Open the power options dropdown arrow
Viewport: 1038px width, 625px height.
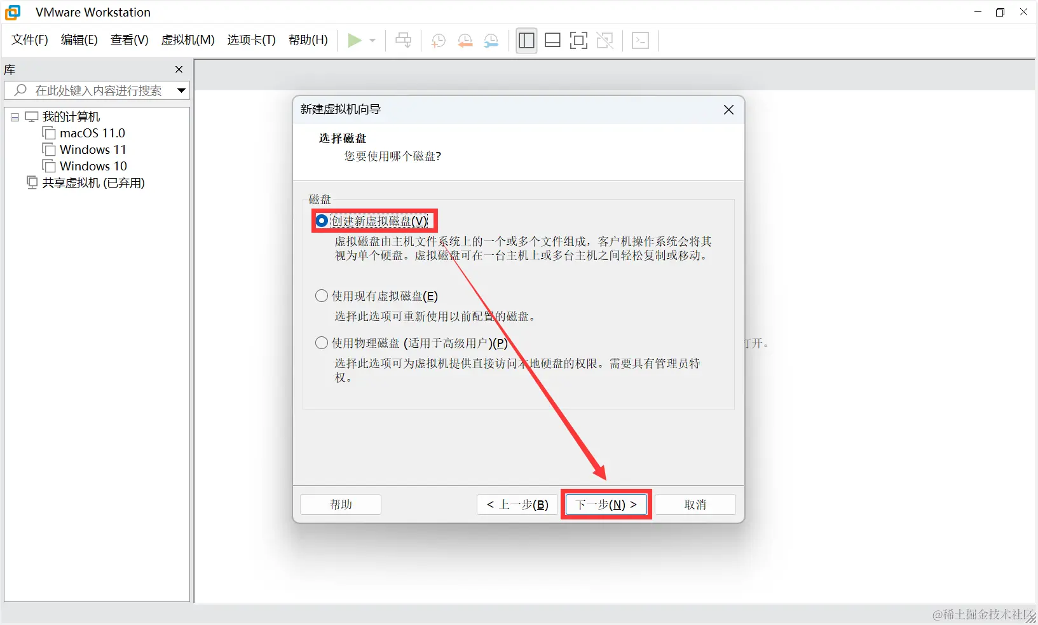[x=372, y=41]
